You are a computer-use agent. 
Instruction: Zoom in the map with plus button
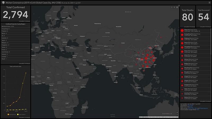(x=177, y=113)
